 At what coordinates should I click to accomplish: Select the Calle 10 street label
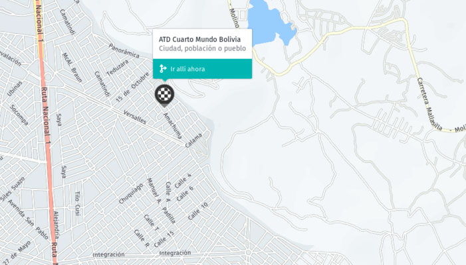point(198,211)
